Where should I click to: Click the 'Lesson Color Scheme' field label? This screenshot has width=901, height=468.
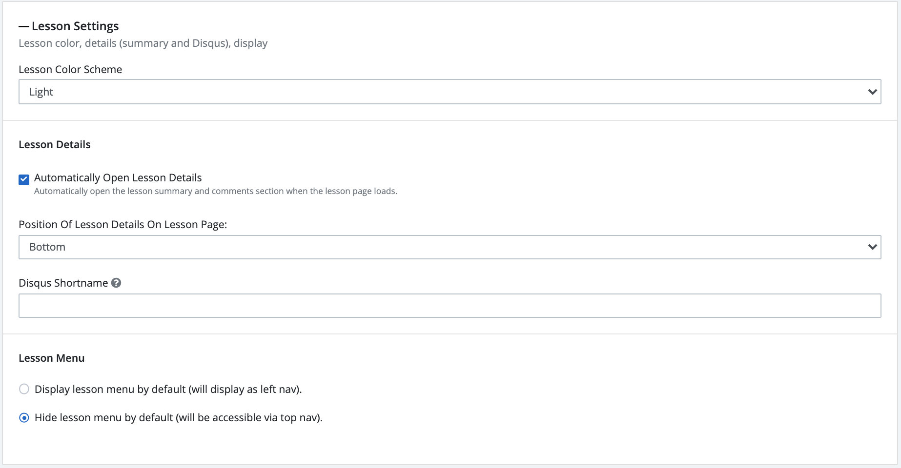point(70,69)
